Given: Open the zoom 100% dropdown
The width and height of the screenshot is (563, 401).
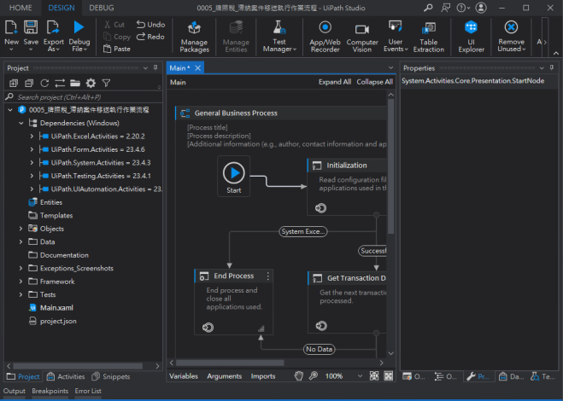Looking at the screenshot, I should click(x=360, y=376).
